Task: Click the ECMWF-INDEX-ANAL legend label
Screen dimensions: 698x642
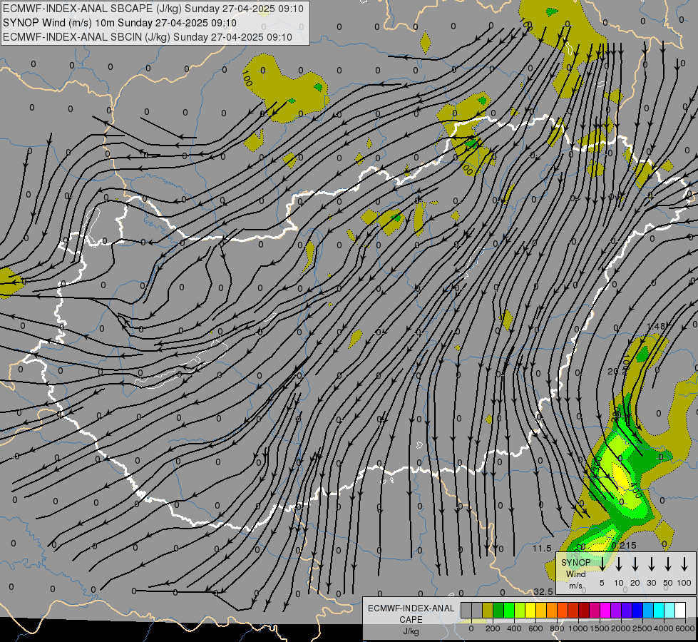Action: pos(411,608)
